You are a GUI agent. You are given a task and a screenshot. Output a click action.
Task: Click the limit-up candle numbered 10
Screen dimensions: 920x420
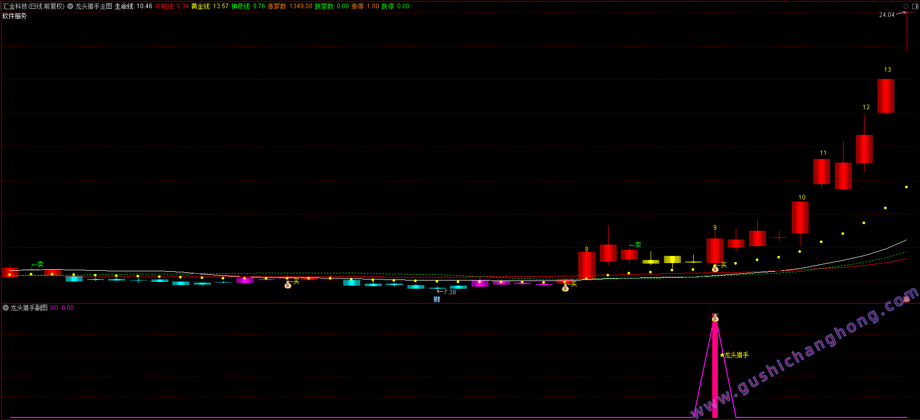click(800, 217)
